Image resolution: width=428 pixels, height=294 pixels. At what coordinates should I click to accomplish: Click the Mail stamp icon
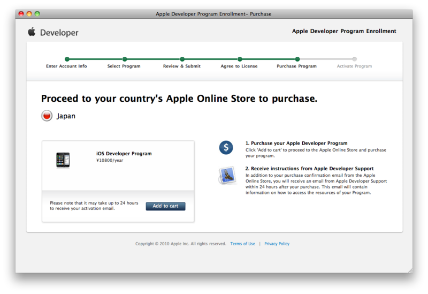[227, 176]
